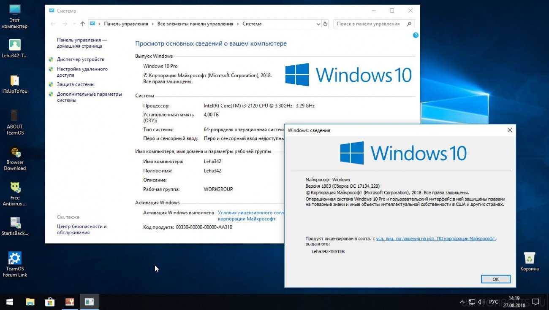
Task: Open Центр безопасности и обслуживания link
Action: (x=82, y=229)
